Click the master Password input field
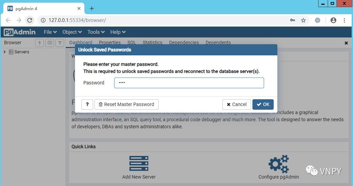 point(189,83)
